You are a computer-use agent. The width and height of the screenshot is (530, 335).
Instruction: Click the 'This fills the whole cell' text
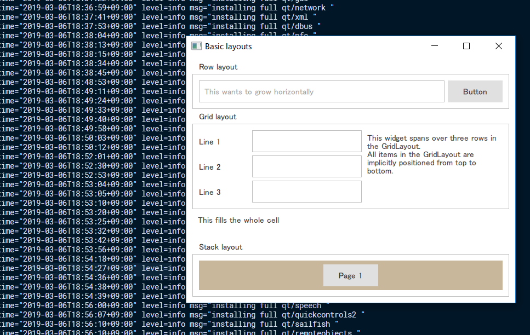coord(238,220)
